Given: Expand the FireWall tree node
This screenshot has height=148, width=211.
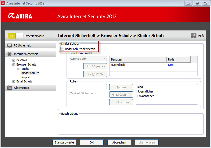Looking at the screenshot, I should [14, 60].
